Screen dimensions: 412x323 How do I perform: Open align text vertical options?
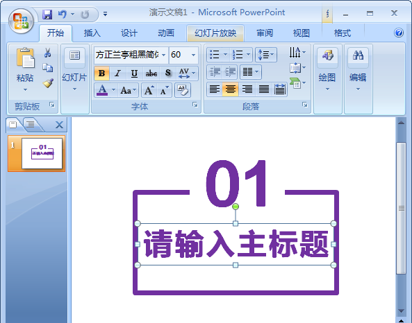pyautogui.click(x=297, y=68)
